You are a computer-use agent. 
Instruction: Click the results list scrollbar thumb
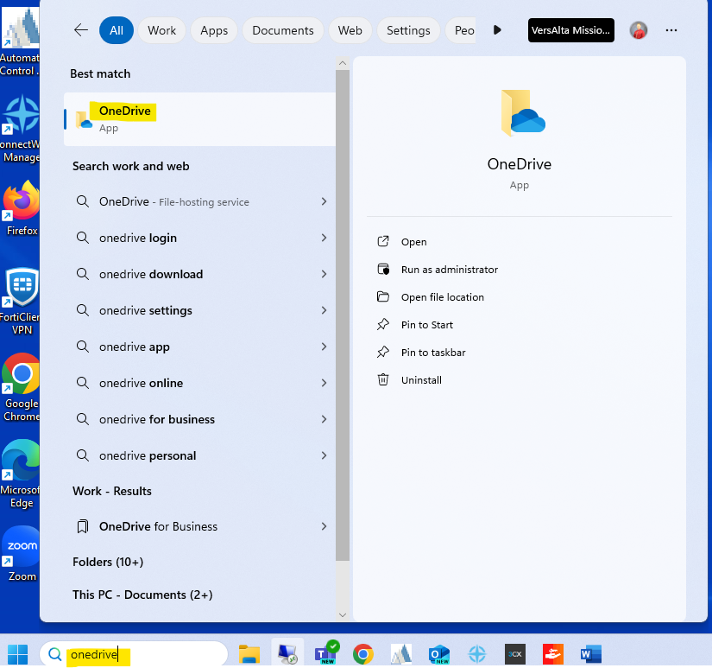pos(343,315)
